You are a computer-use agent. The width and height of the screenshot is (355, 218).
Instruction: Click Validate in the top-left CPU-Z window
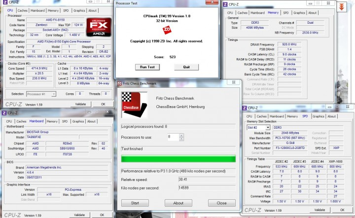pos(80,104)
